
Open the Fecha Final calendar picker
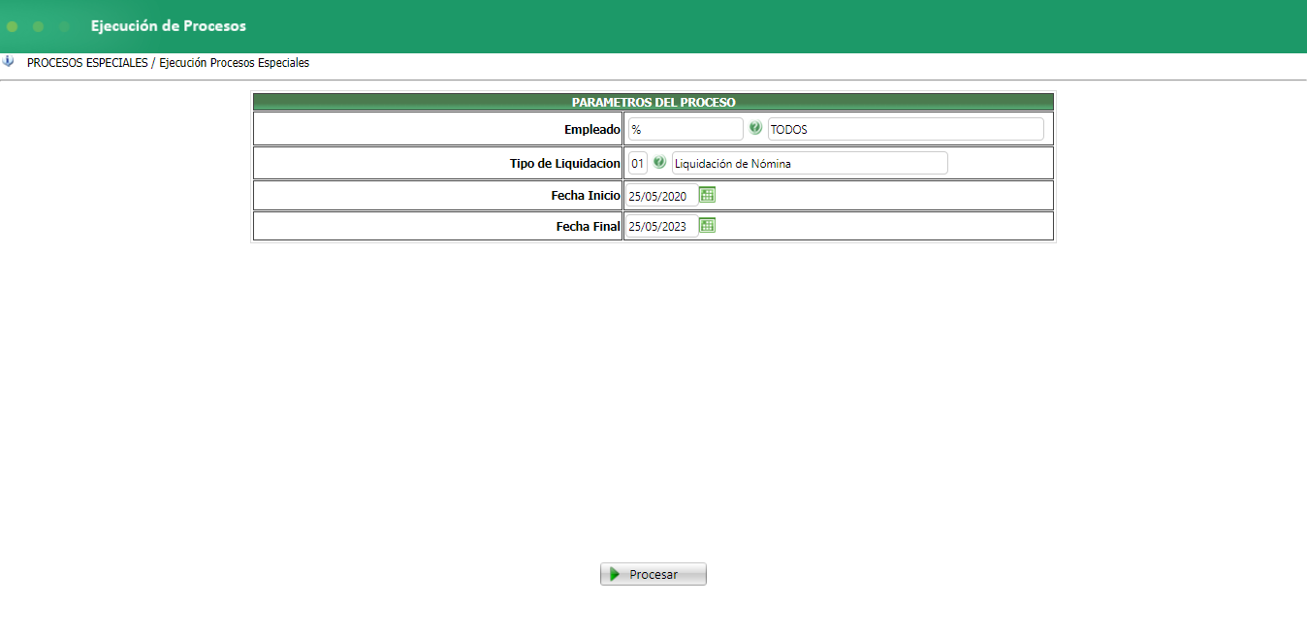708,225
